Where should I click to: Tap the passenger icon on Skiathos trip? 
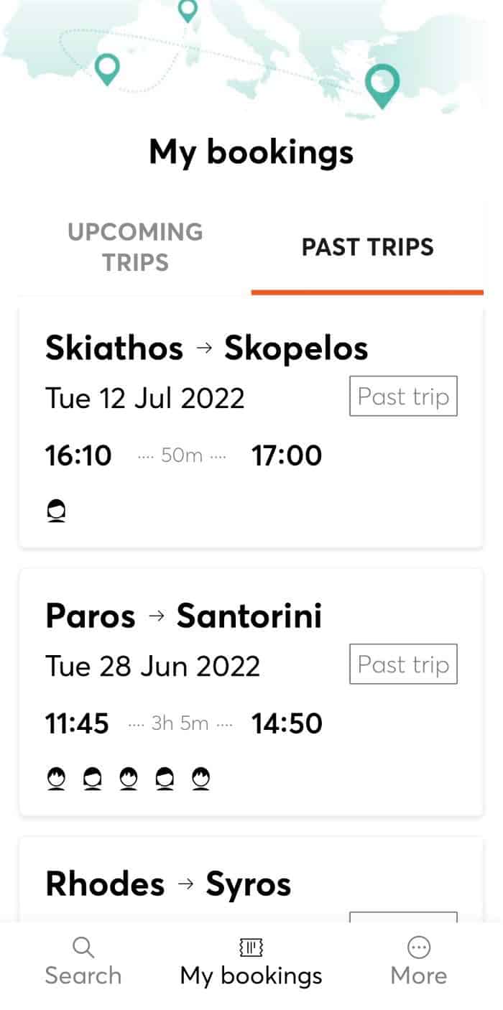[57, 511]
